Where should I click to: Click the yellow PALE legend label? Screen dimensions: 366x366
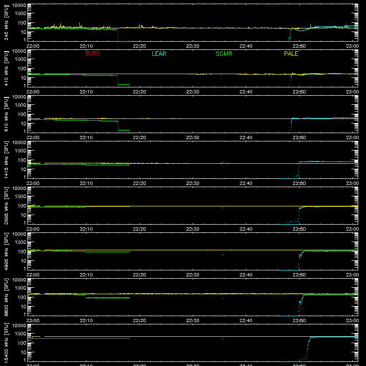click(291, 54)
